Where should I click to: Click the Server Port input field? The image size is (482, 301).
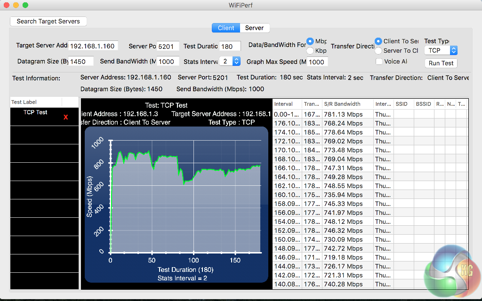coord(168,46)
